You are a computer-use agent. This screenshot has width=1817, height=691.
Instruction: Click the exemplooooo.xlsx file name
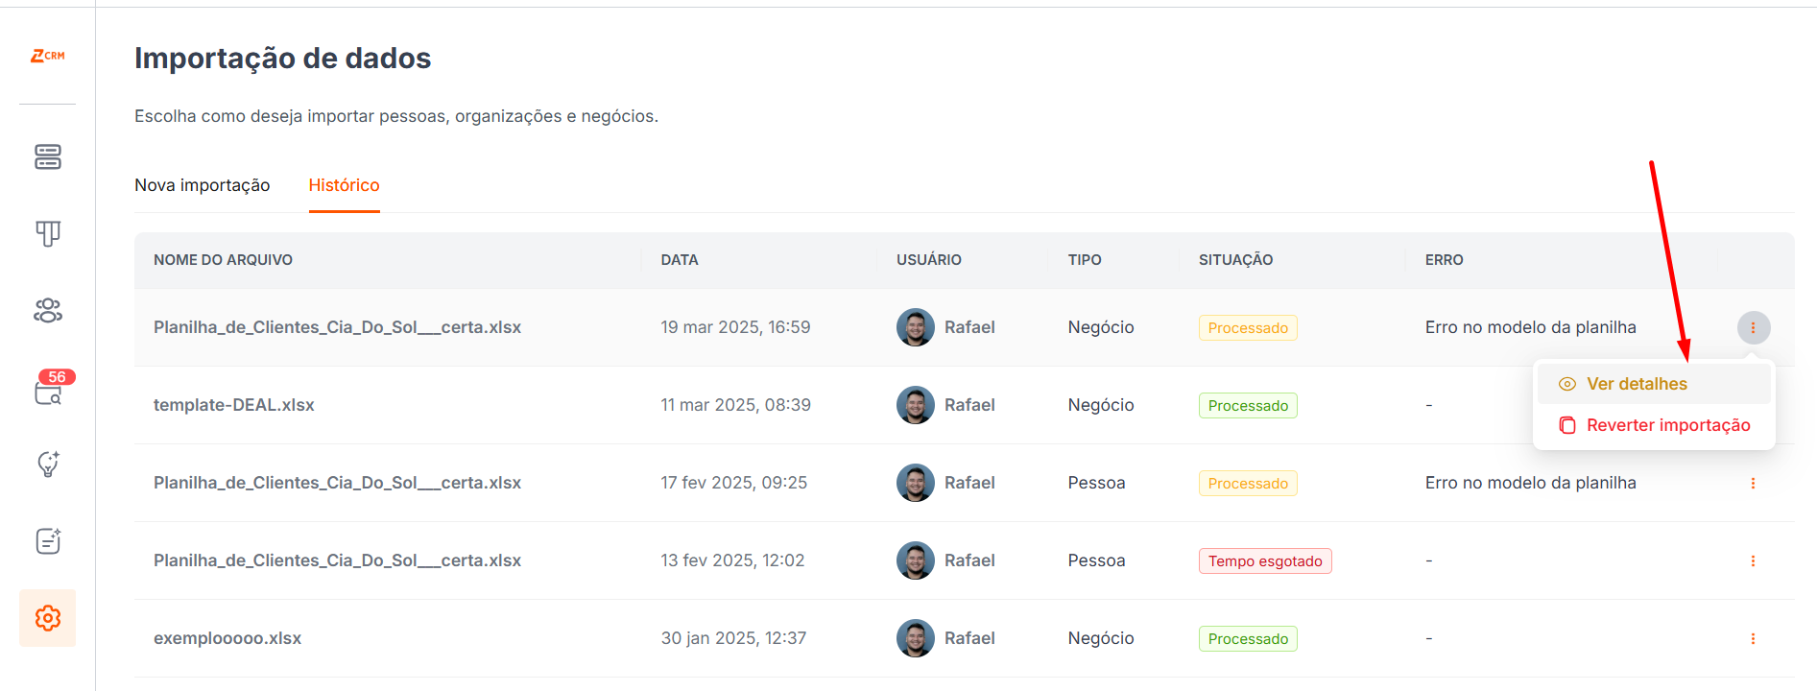tap(227, 638)
